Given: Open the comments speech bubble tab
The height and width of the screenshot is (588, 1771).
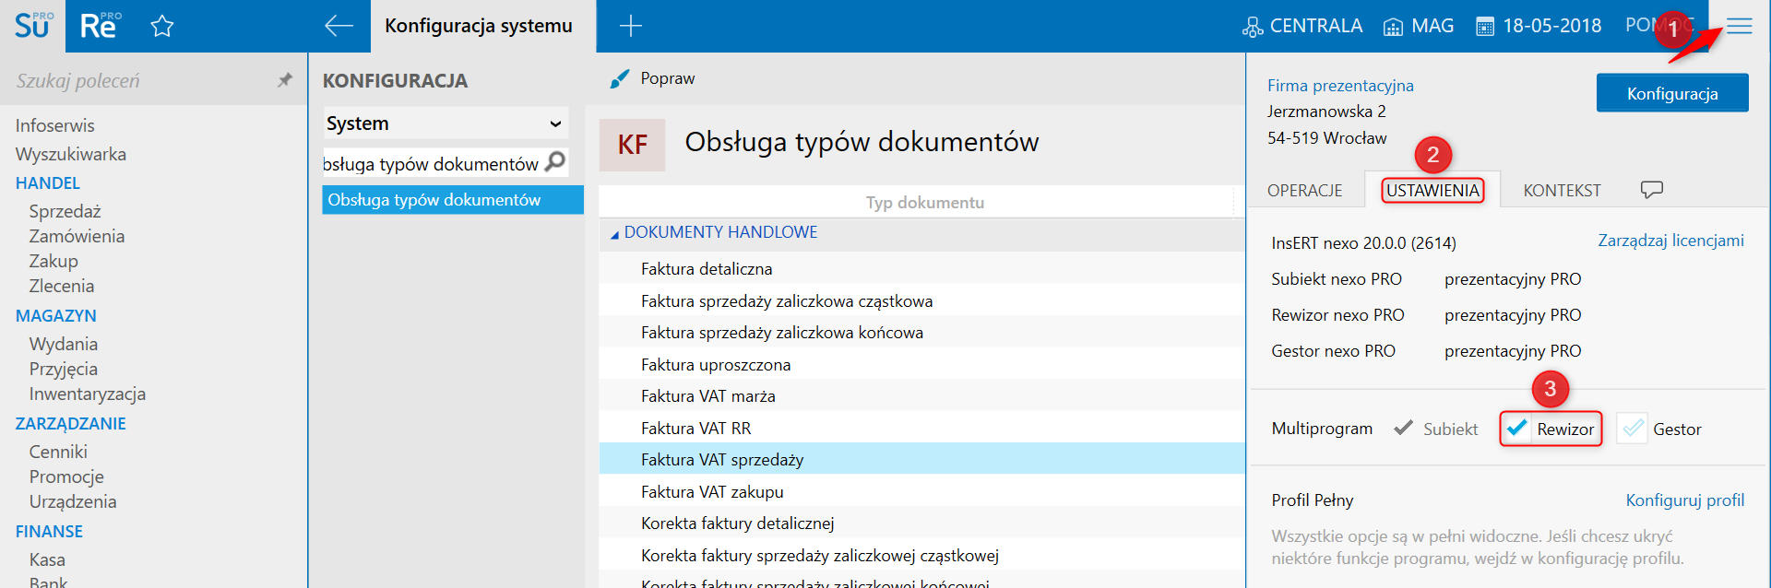Looking at the screenshot, I should pyautogui.click(x=1651, y=190).
